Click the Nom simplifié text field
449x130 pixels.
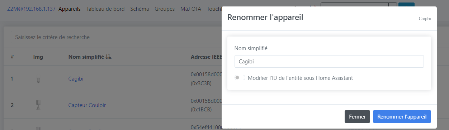point(329,61)
